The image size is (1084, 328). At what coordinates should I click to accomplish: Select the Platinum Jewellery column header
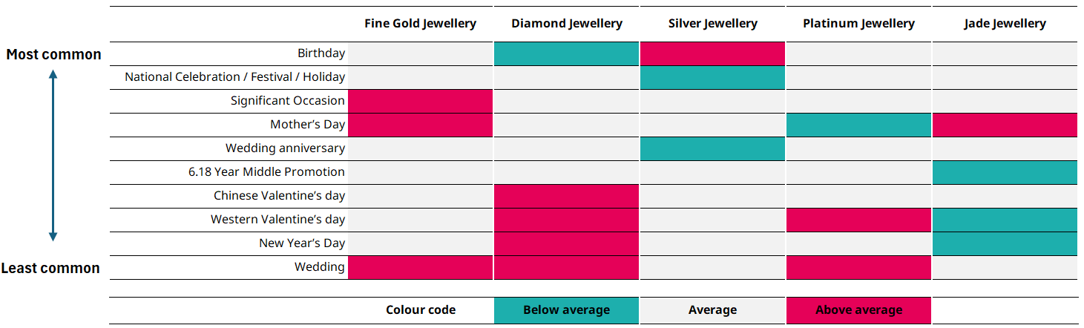858,24
